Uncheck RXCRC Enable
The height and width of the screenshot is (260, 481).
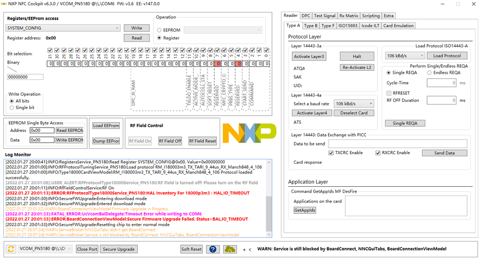[x=378, y=153]
